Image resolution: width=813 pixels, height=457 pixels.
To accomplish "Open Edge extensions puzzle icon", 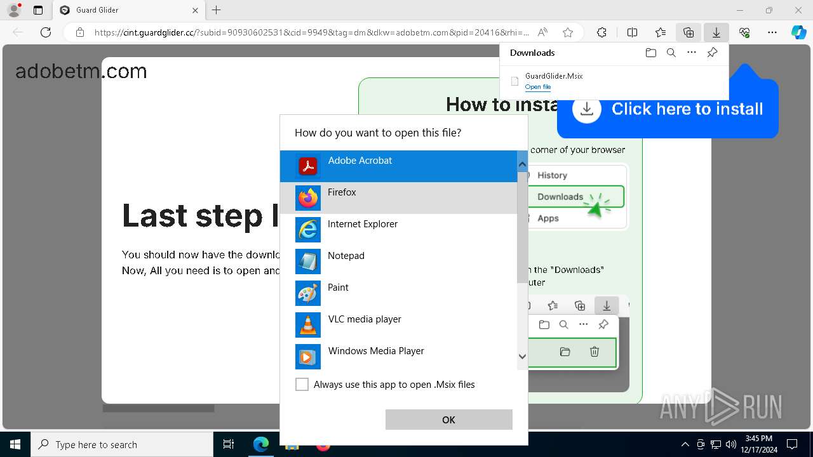I will [x=601, y=32].
